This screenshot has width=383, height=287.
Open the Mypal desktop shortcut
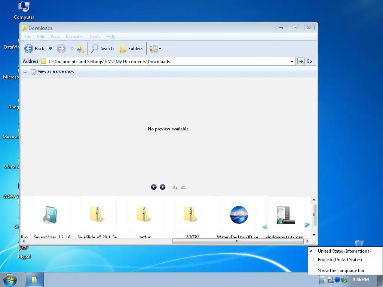point(24,252)
